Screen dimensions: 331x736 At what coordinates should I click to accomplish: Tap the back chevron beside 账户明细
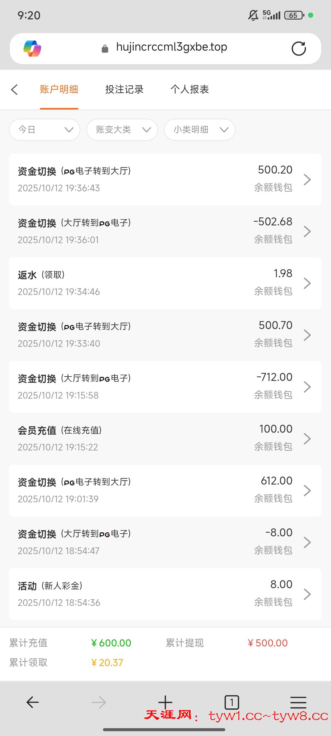tap(14, 90)
